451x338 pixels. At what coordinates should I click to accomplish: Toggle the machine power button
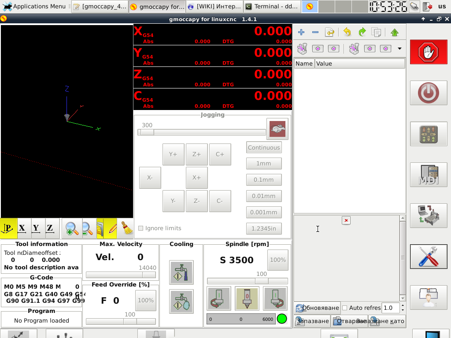(429, 93)
